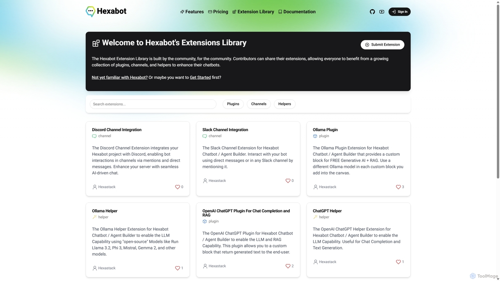The height and width of the screenshot is (281, 500).
Task: Open the Slack Channel Integration title
Action: [x=225, y=130]
